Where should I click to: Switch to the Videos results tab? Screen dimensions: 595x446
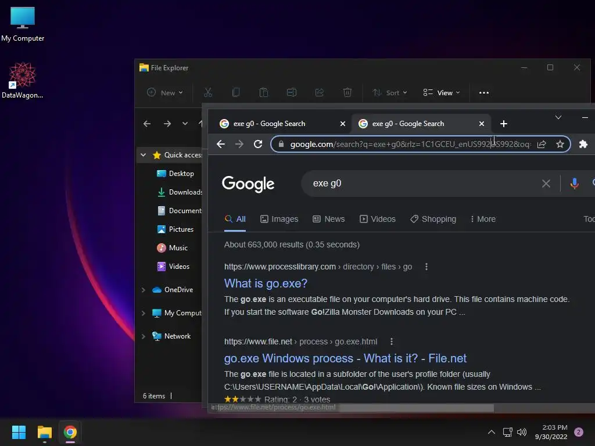tap(378, 219)
